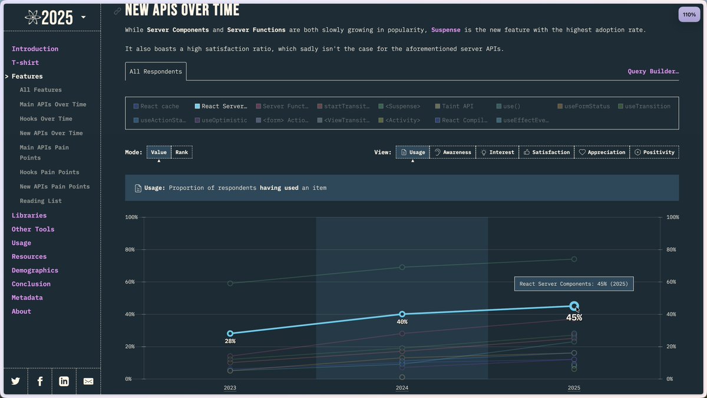This screenshot has height=398, width=707.
Task: Open the 2025 edition dropdown arrow
Action: pos(83,17)
